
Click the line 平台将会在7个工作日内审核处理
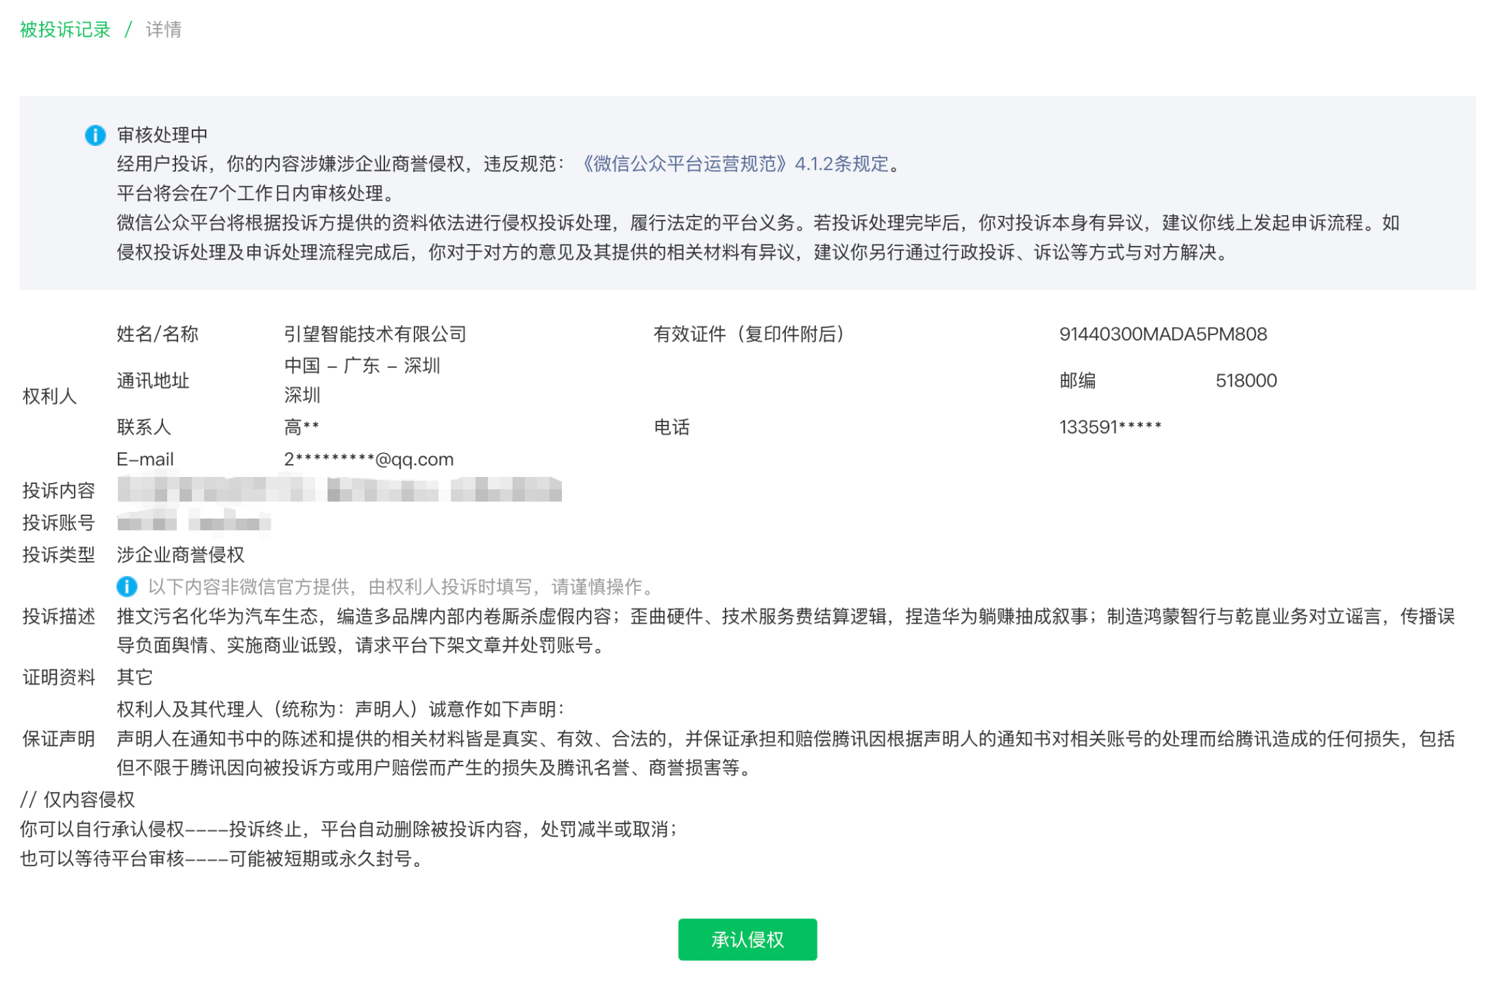(258, 193)
